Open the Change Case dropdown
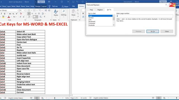Image resolution: width=179 pixels, height=100 pixels. click(x=15, y=17)
